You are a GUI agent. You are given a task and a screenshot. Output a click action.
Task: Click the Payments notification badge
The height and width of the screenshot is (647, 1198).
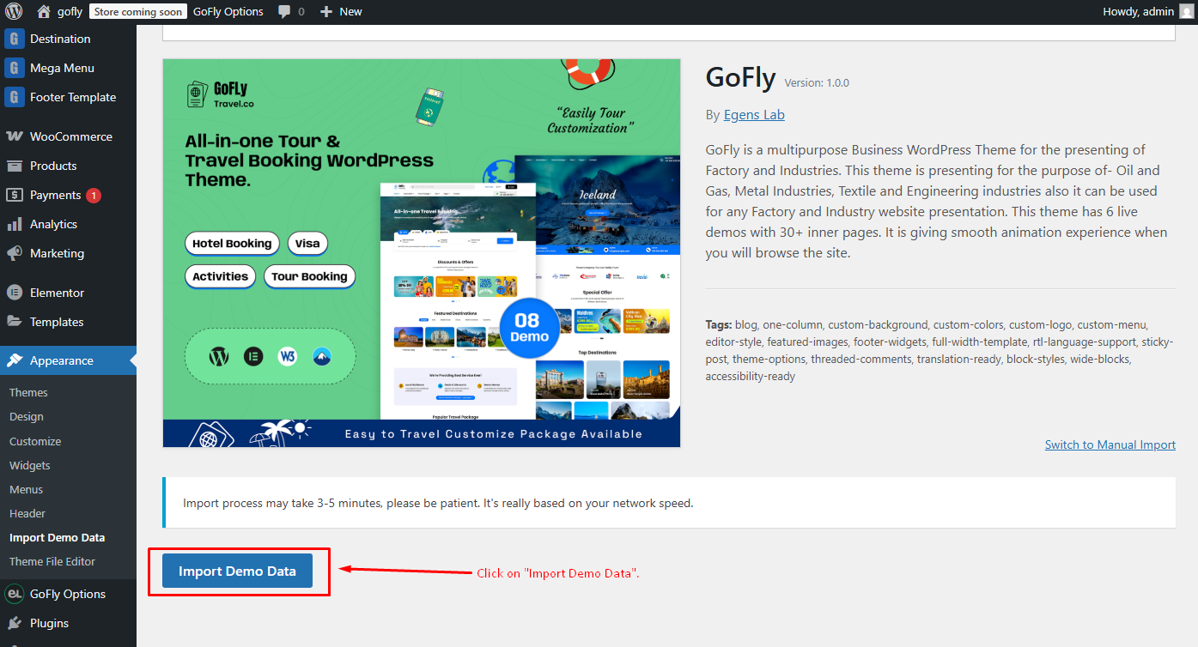(x=94, y=195)
